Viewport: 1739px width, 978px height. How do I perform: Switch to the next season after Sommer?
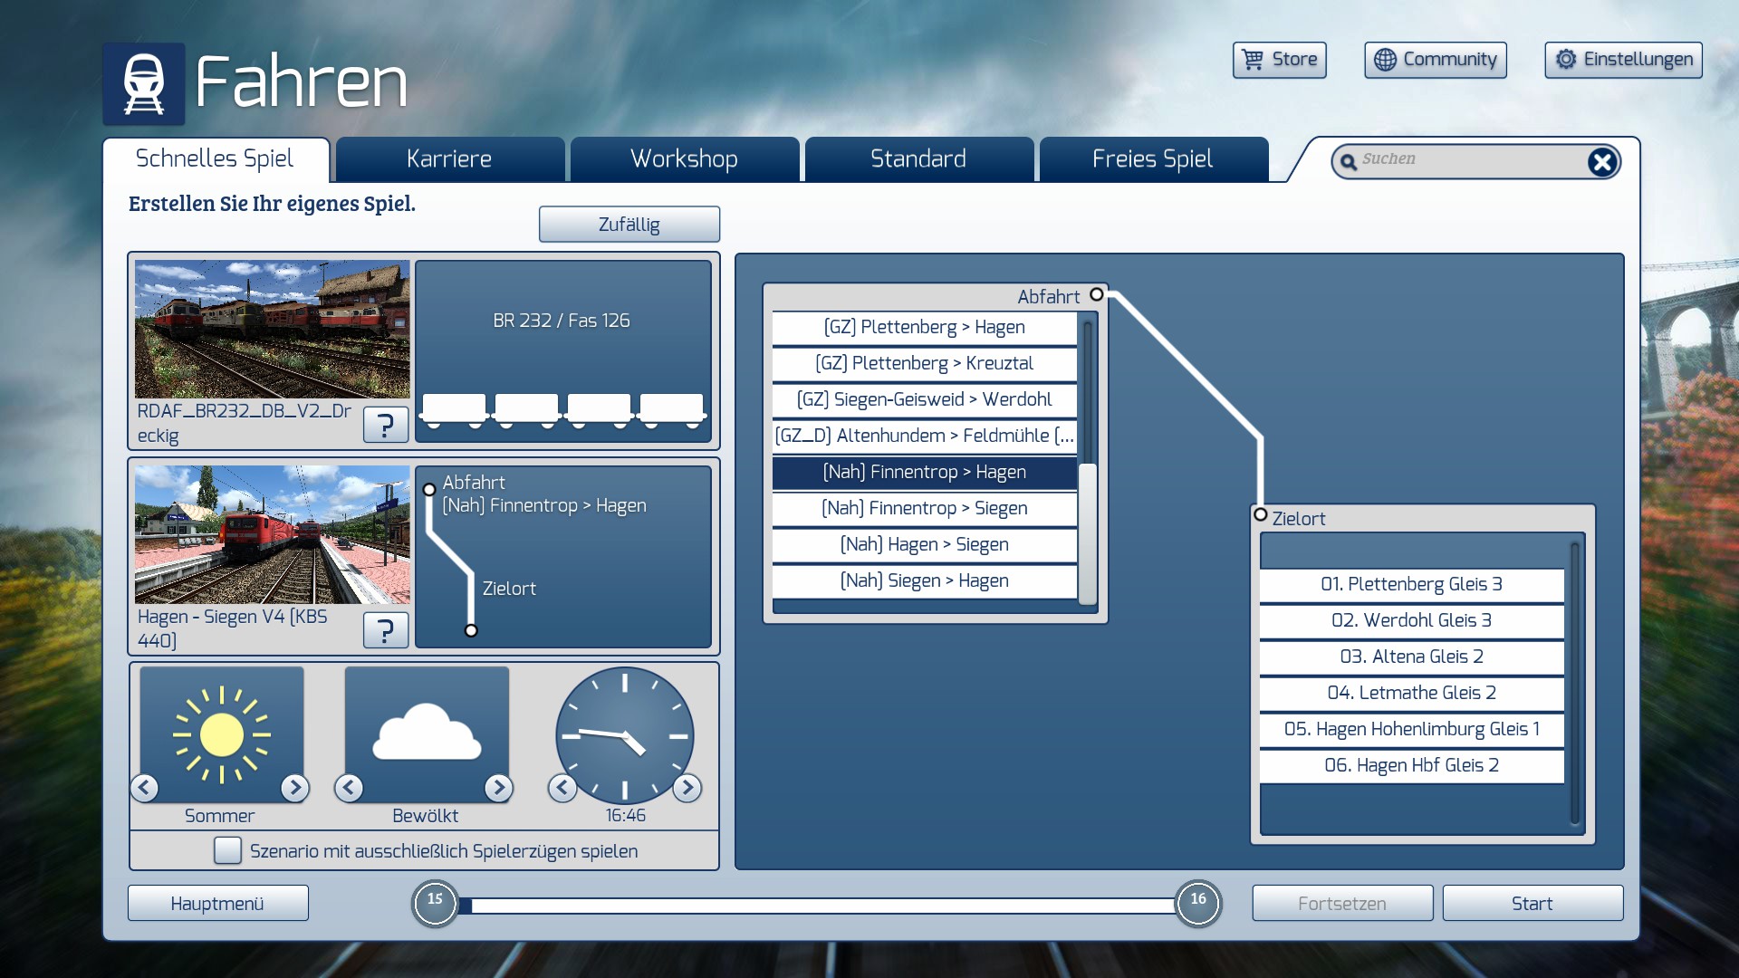point(294,788)
